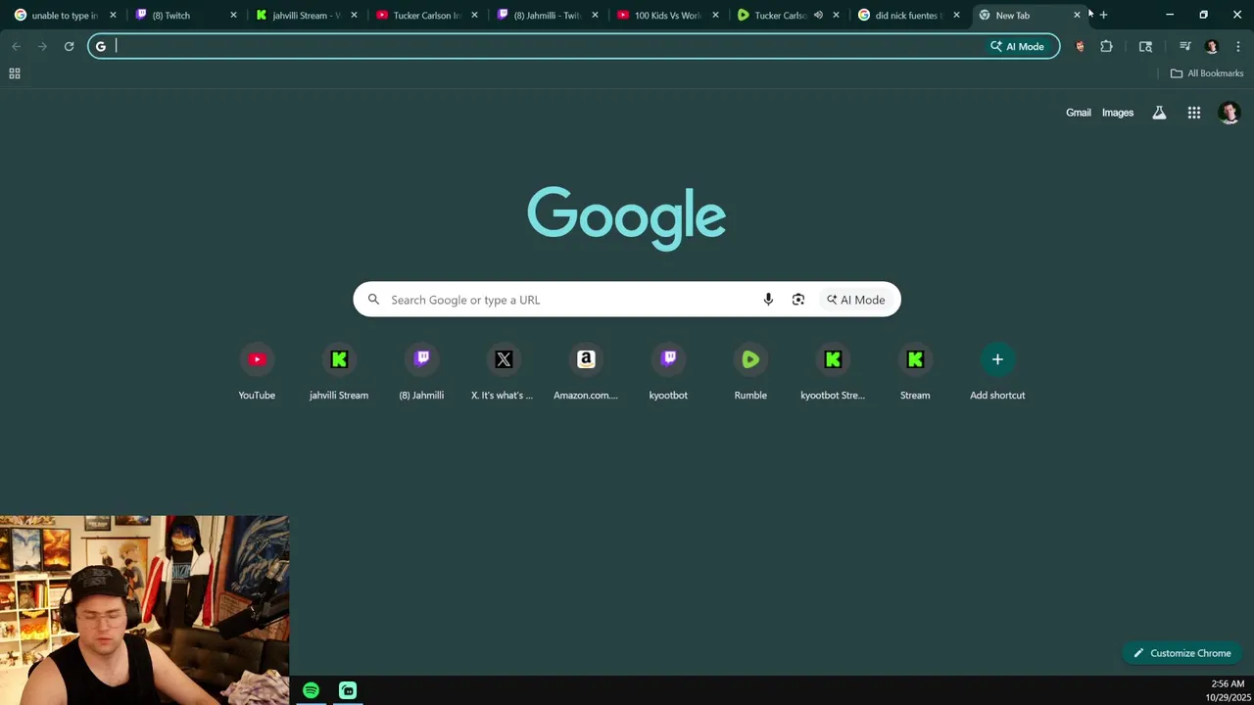Screen dimensions: 1254x705
Task: Reload the current page
Action: click(69, 46)
